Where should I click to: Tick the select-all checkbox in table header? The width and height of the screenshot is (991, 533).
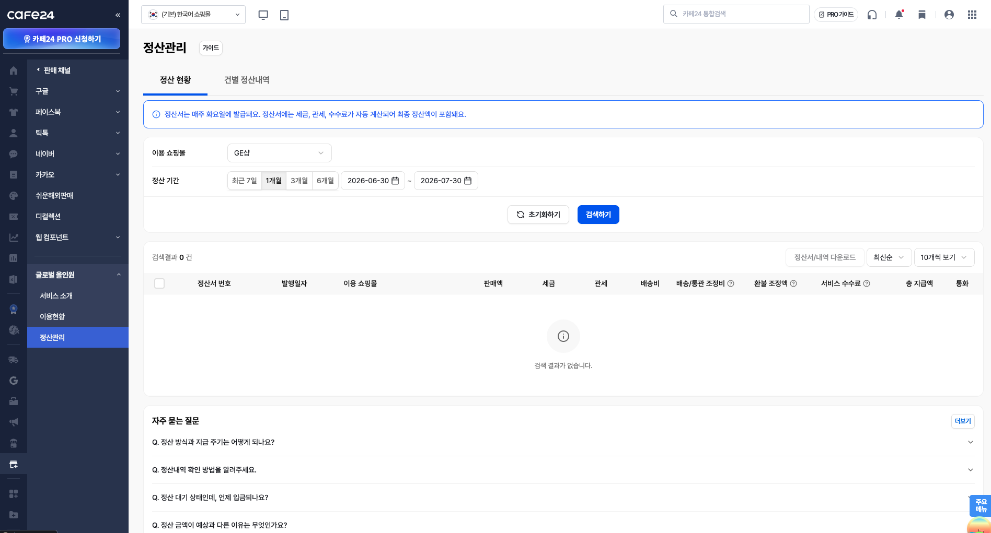point(159,283)
